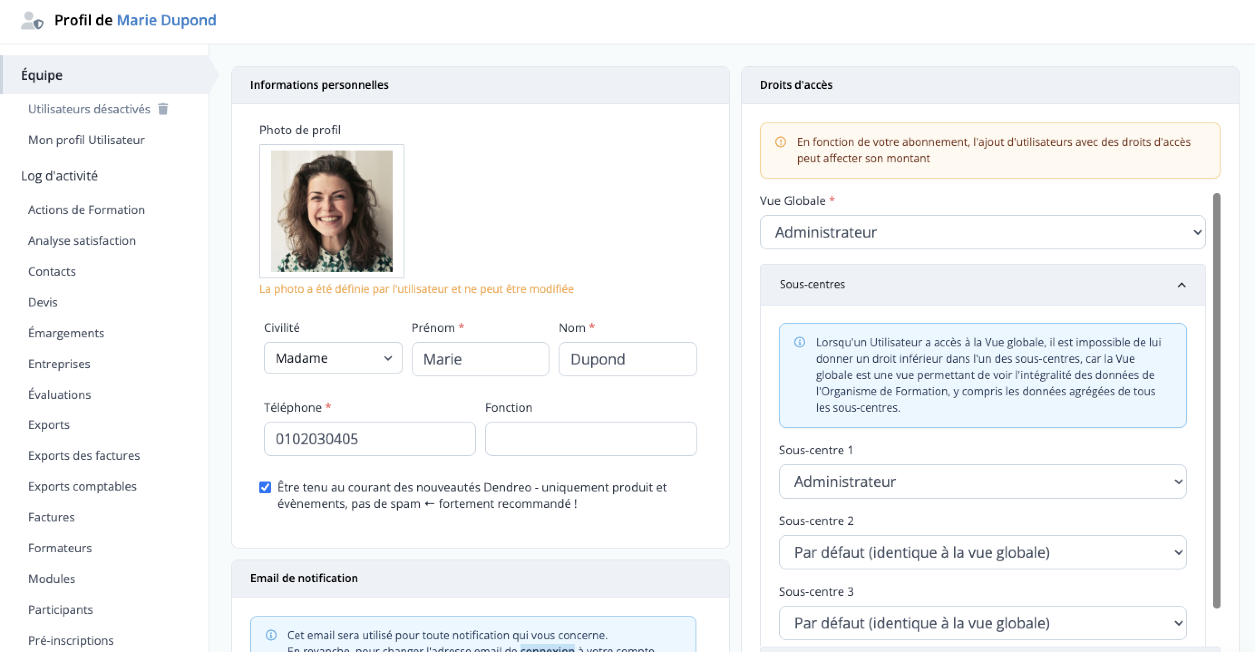This screenshot has width=1255, height=652.
Task: Click the profile photo thumbnail
Action: [x=331, y=211]
